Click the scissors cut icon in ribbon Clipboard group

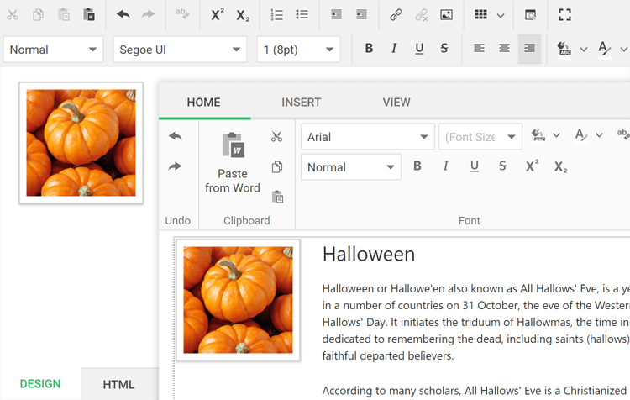[x=277, y=137]
